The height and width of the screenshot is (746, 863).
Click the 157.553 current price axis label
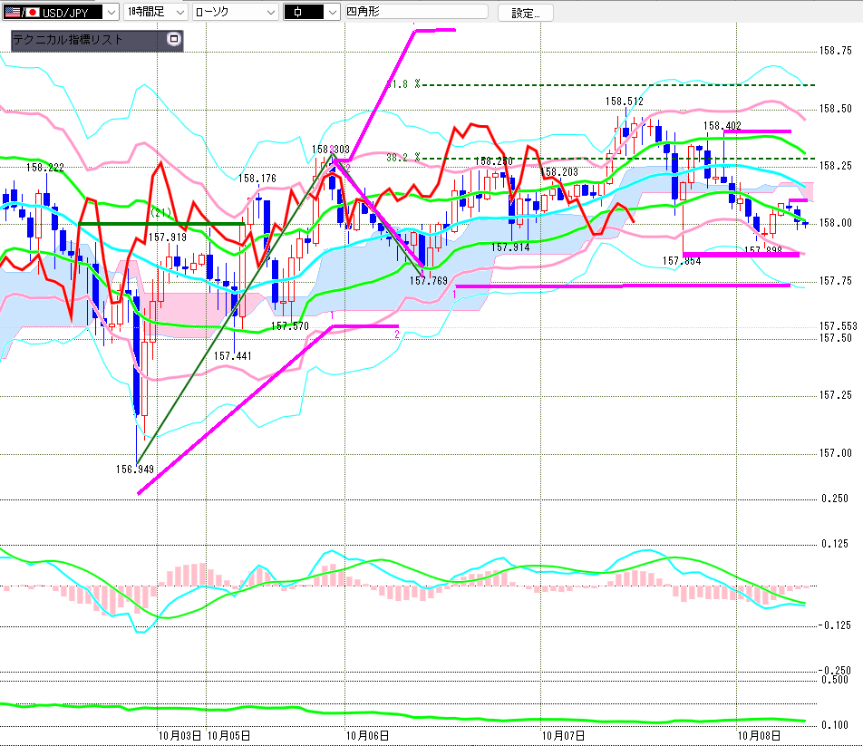839,326
